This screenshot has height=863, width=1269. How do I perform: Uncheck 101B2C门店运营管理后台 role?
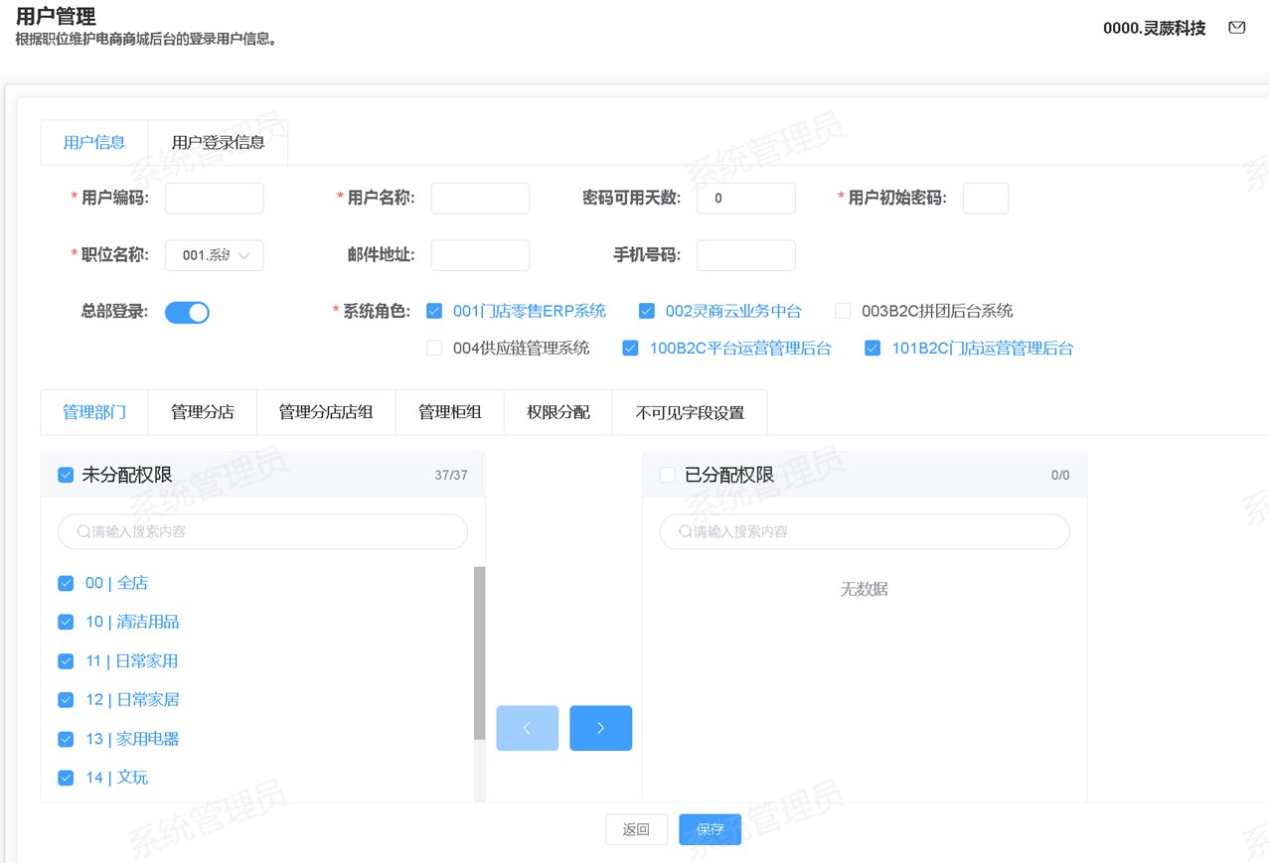[872, 348]
